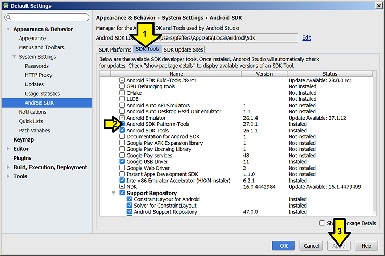Expand the Editor section

(x=8, y=149)
